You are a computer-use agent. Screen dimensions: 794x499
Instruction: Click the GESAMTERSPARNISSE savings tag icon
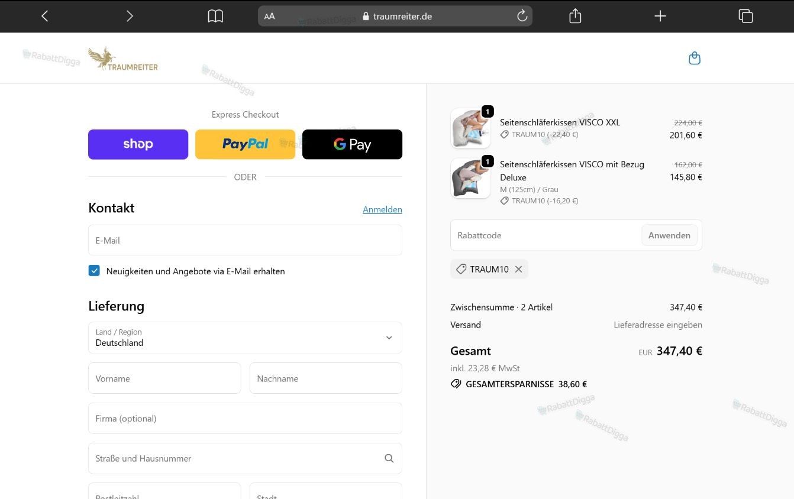456,384
